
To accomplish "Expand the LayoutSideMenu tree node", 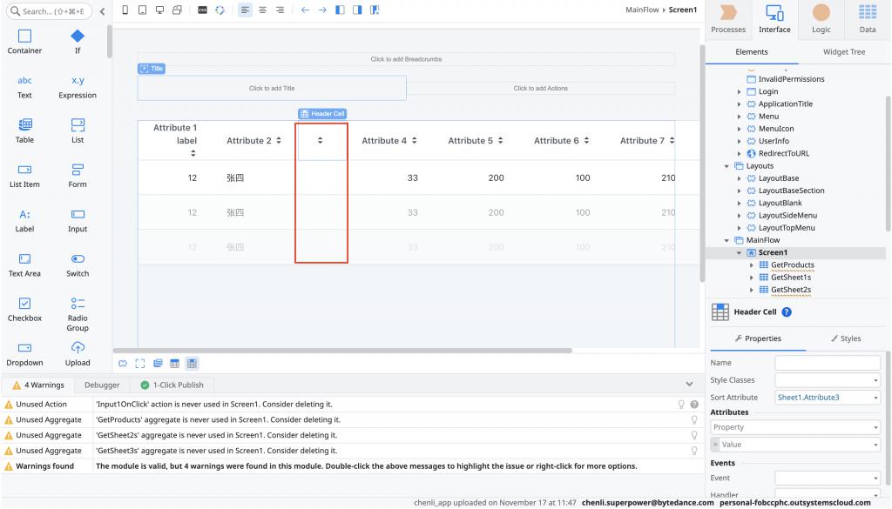I will pos(739,215).
